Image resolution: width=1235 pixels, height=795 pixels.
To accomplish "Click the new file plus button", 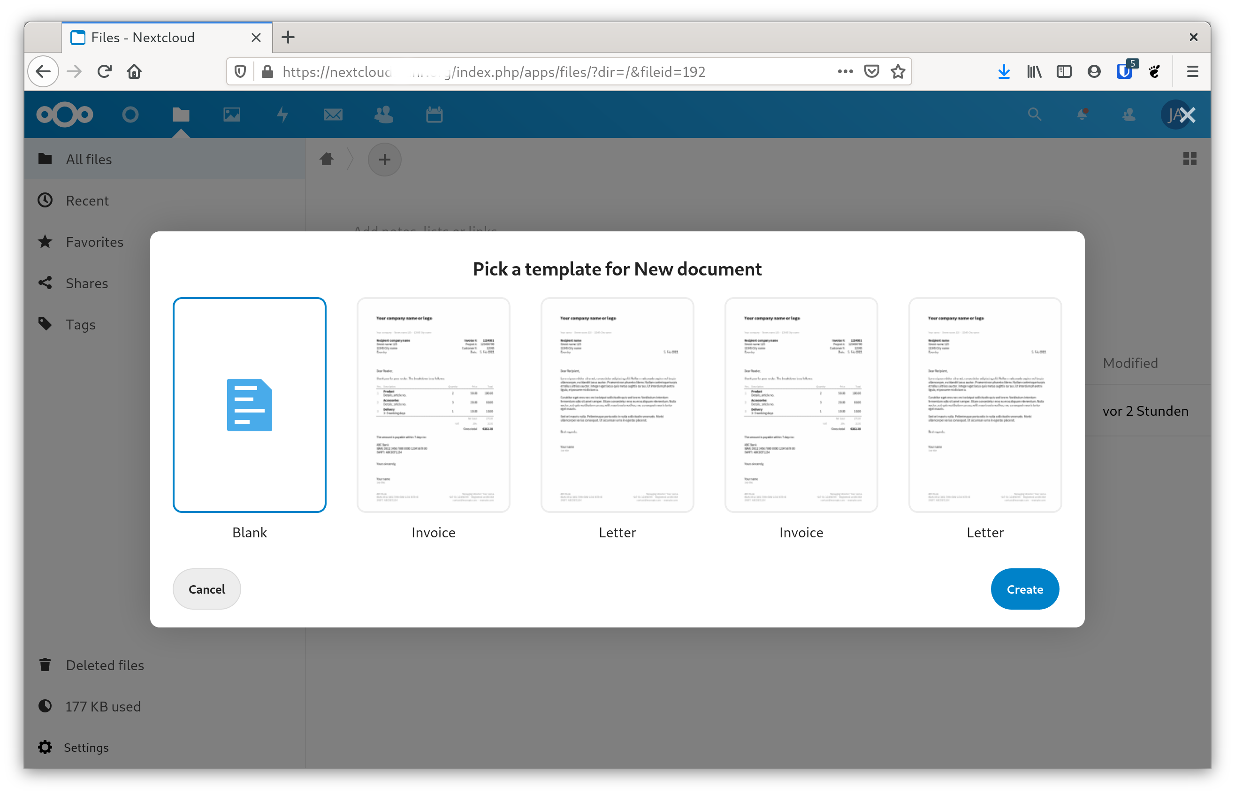I will (x=384, y=160).
